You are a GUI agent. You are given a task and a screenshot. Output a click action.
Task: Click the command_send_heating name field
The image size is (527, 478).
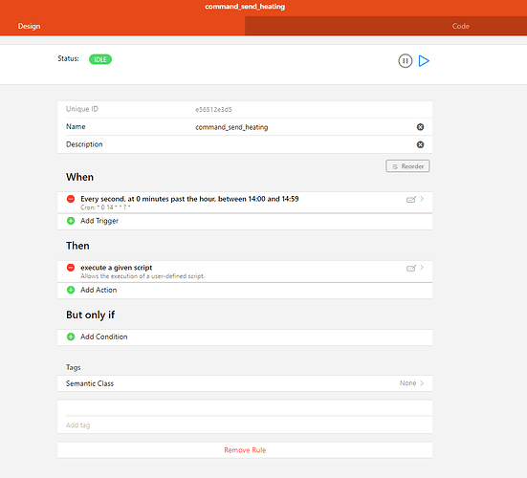(302, 127)
